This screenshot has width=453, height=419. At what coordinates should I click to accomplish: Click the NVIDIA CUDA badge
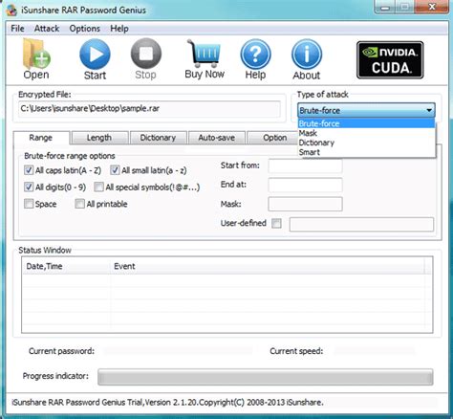[390, 60]
